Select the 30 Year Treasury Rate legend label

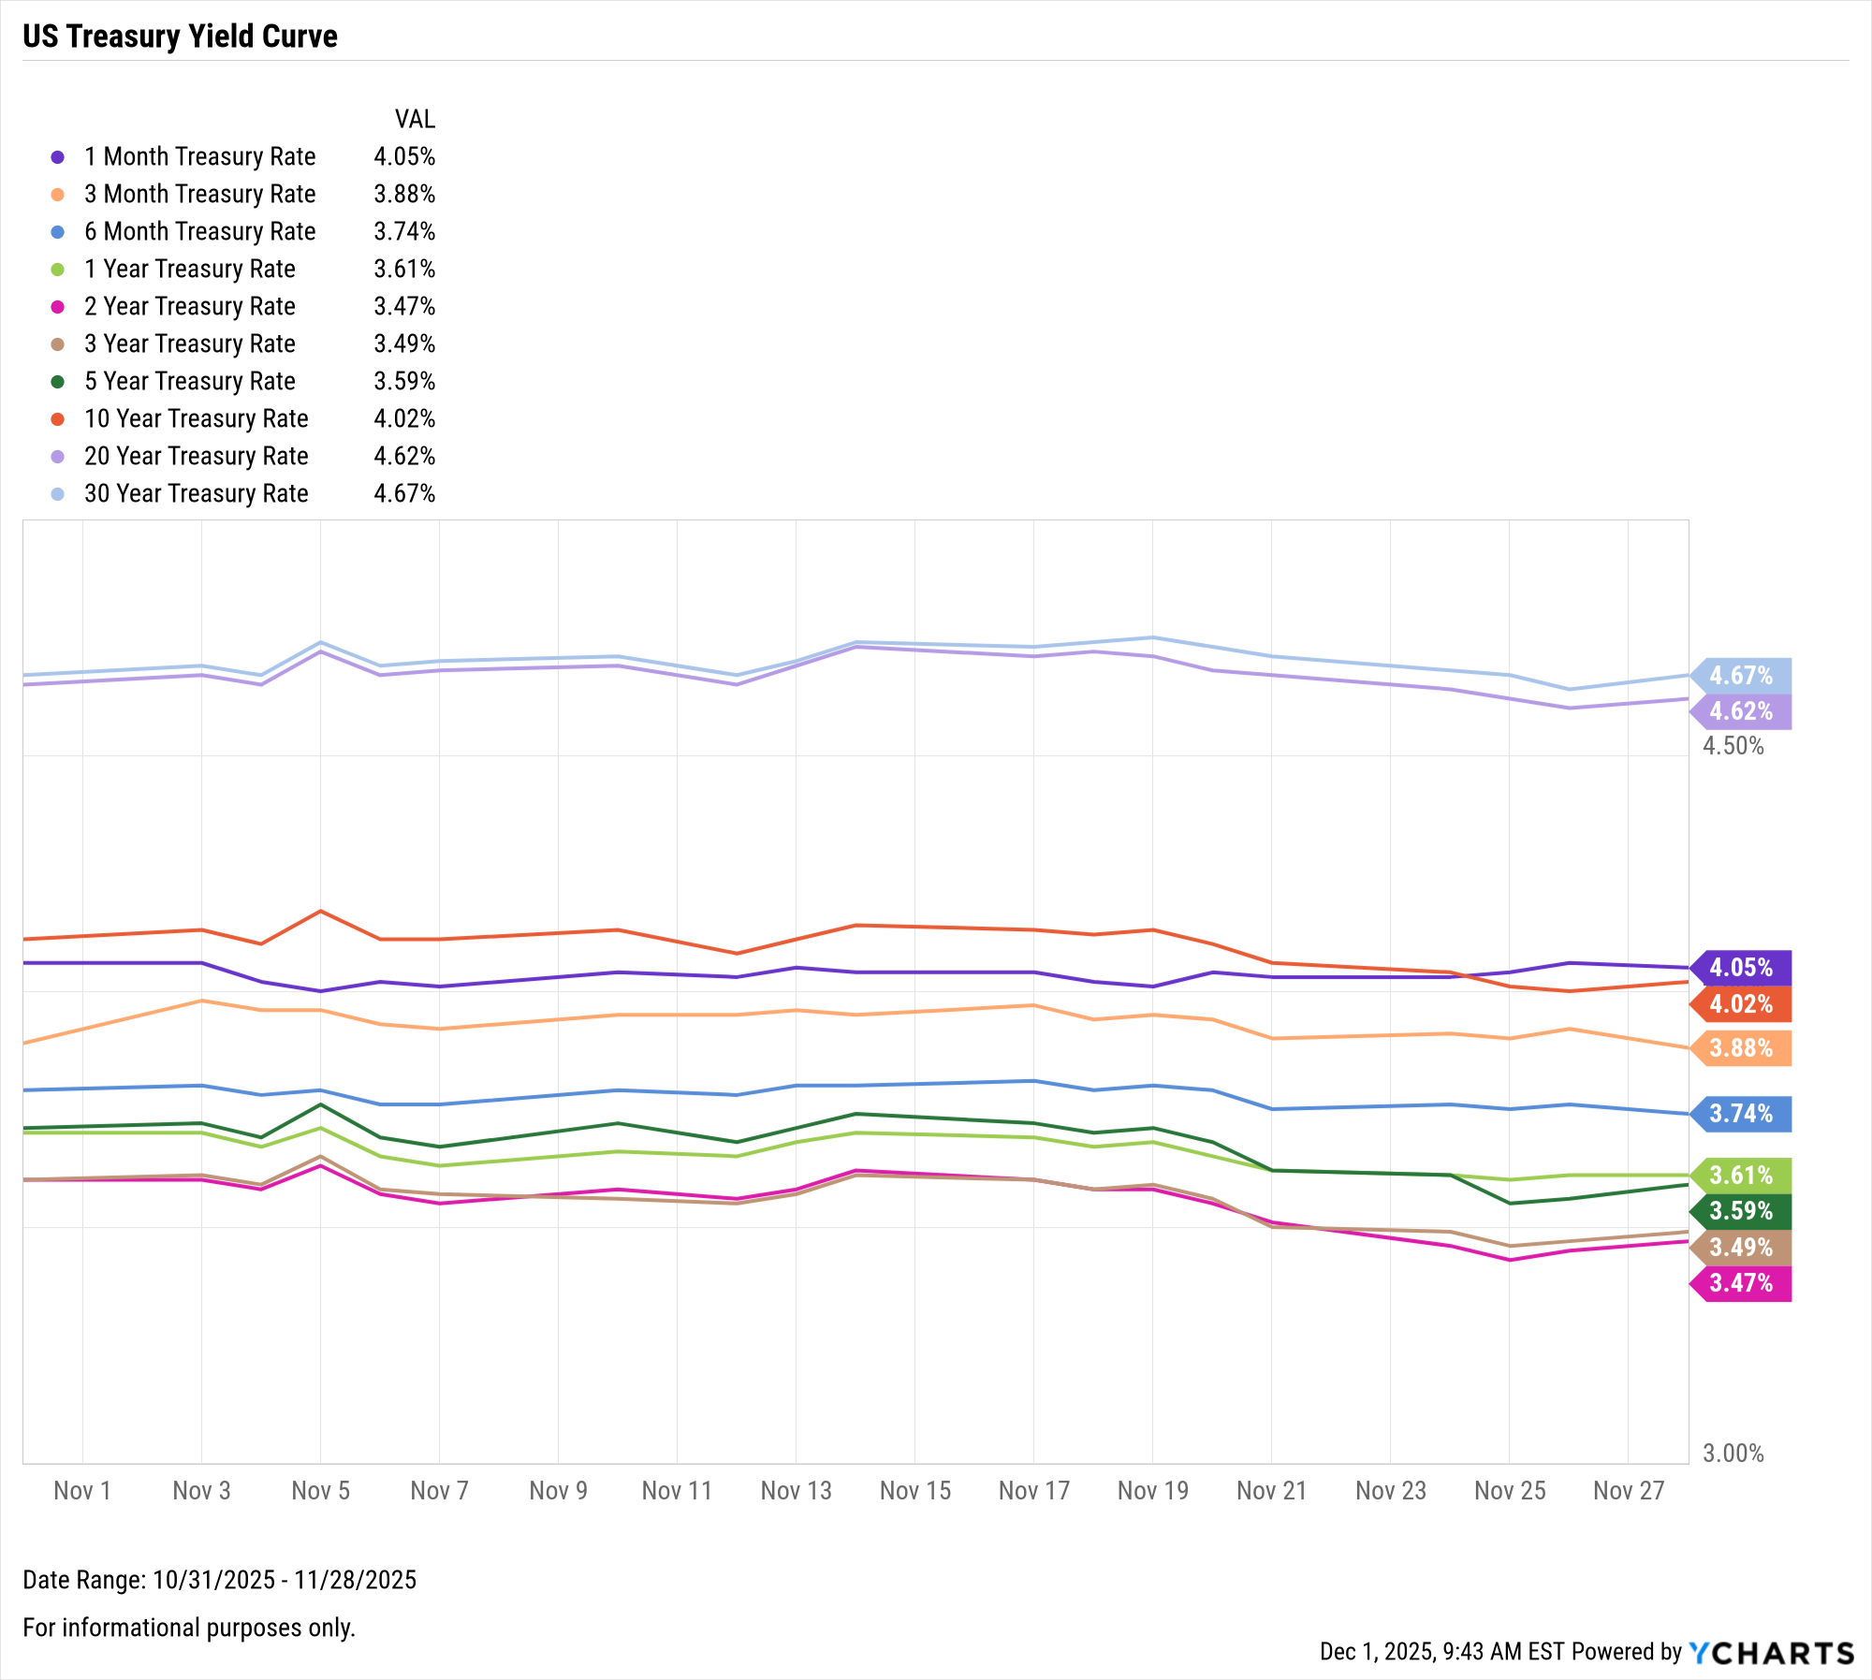pyautogui.click(x=196, y=493)
